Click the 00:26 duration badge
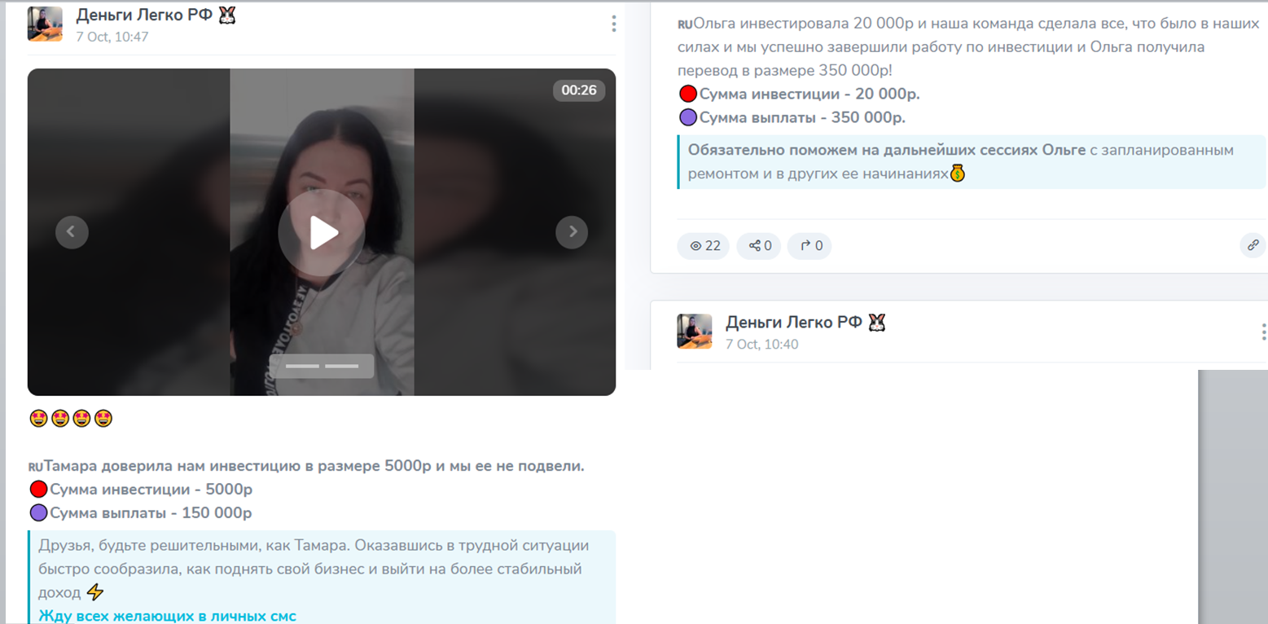Image resolution: width=1268 pixels, height=624 pixels. pos(579,90)
